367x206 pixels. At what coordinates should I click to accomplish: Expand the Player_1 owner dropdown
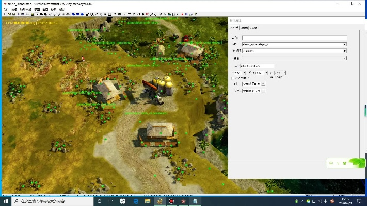pyautogui.click(x=344, y=44)
